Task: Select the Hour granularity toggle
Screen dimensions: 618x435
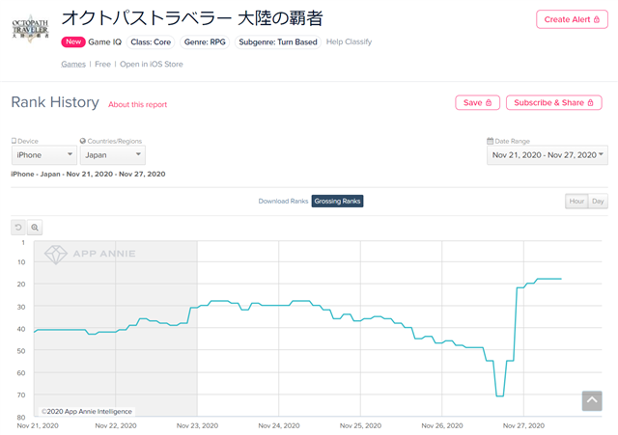Action: tap(576, 202)
